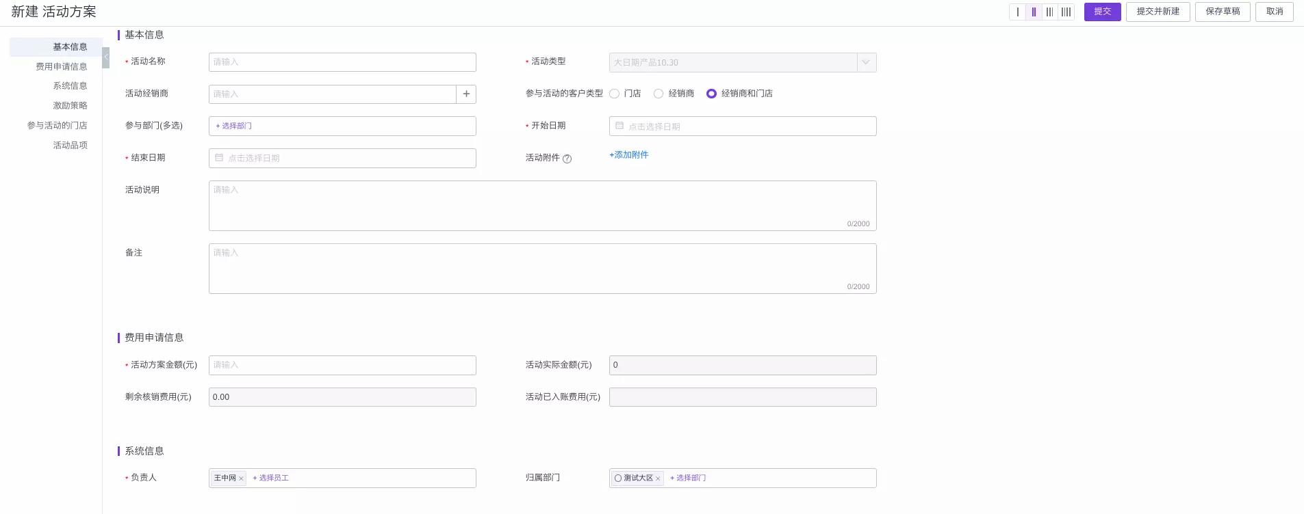Focus the 活动说明 text area

(542, 206)
